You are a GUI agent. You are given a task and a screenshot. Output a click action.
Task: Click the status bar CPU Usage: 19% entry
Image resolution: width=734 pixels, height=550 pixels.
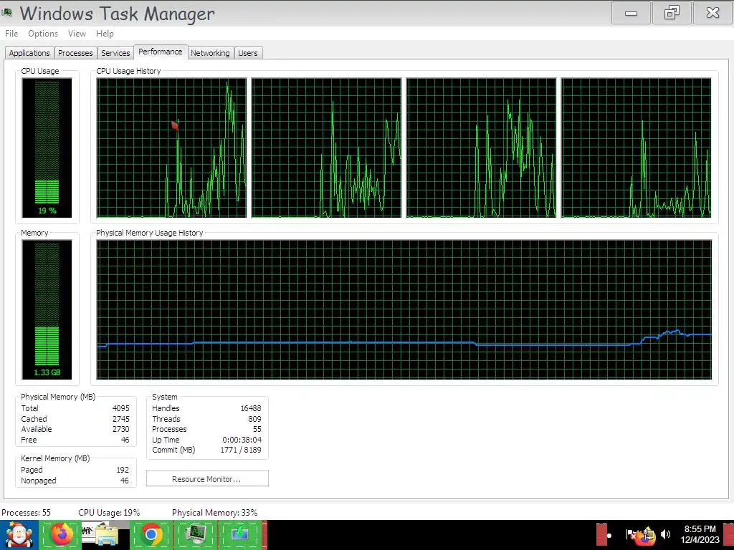[x=109, y=513]
